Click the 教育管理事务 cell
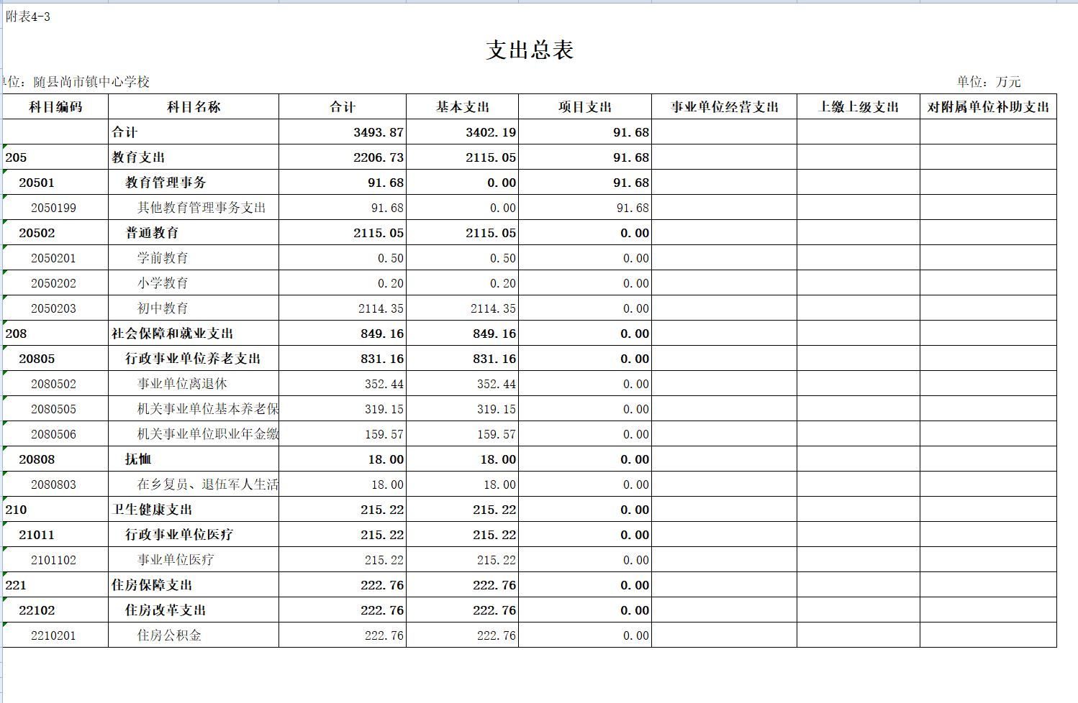 coord(194,183)
